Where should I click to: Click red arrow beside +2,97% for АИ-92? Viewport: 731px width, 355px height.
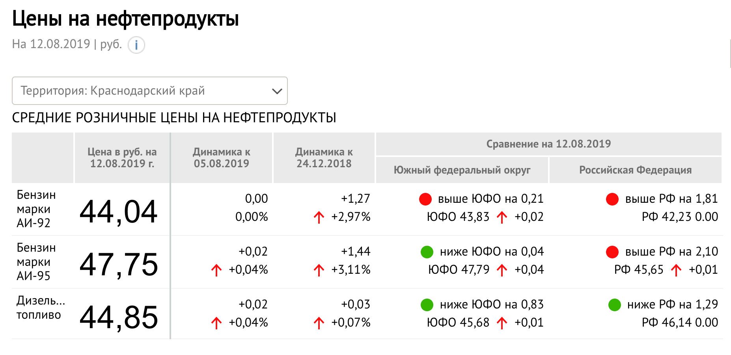319,217
